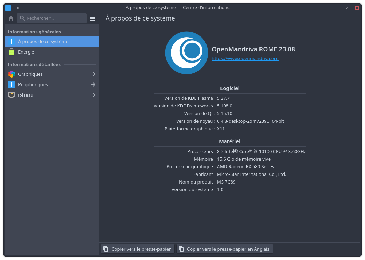Open the hamburger menu next to search
The width and height of the screenshot is (365, 260).
point(93,18)
